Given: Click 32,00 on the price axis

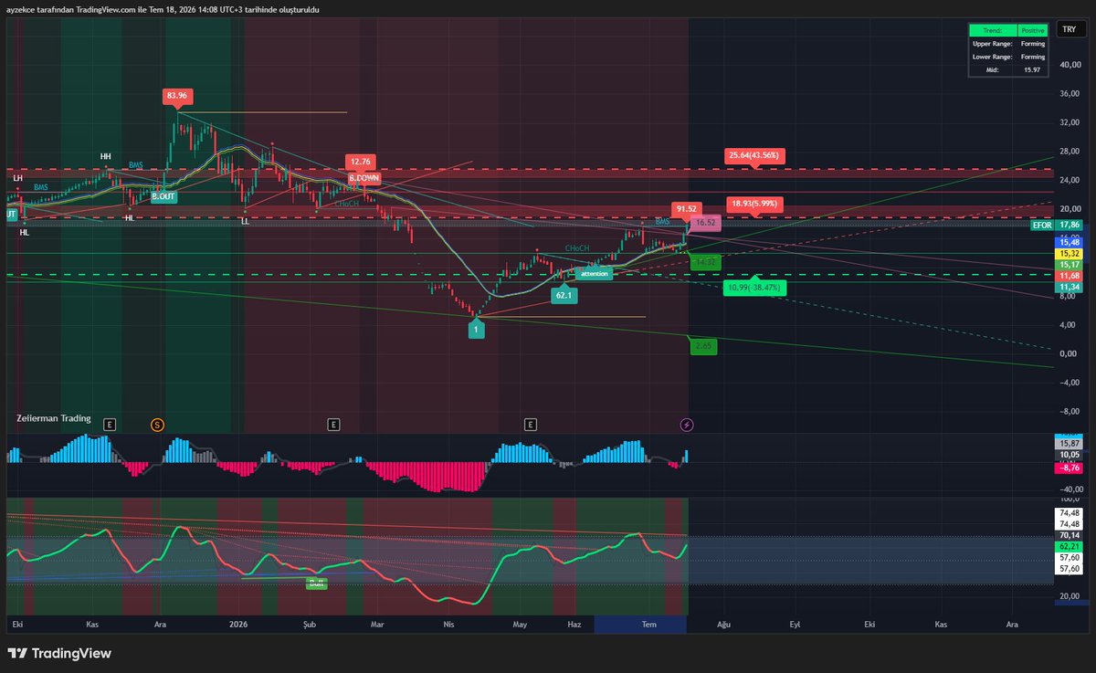Looking at the screenshot, I should point(1070,122).
